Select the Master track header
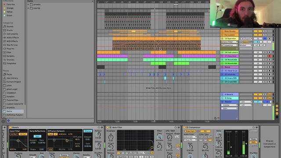The image size is (281, 158). 230,102
